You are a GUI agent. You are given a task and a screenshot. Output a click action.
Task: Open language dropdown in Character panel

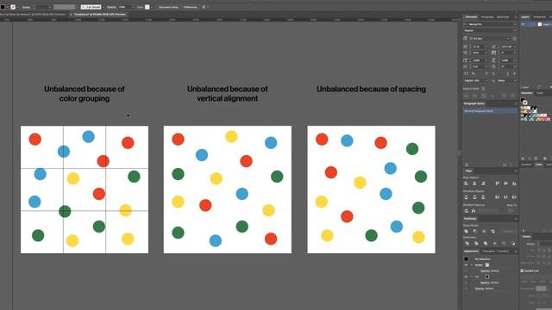tap(486, 80)
